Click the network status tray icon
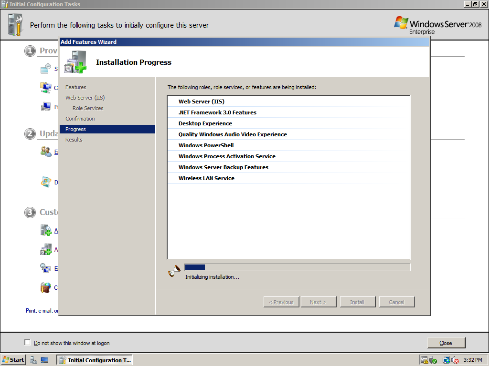The image size is (489, 366). coord(446,360)
